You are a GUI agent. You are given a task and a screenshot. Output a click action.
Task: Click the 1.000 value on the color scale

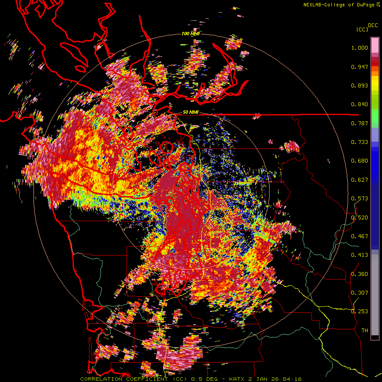pyautogui.click(x=360, y=48)
